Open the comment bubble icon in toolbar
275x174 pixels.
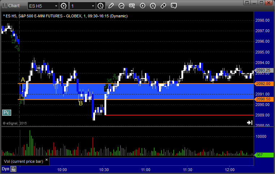[x=173, y=6]
